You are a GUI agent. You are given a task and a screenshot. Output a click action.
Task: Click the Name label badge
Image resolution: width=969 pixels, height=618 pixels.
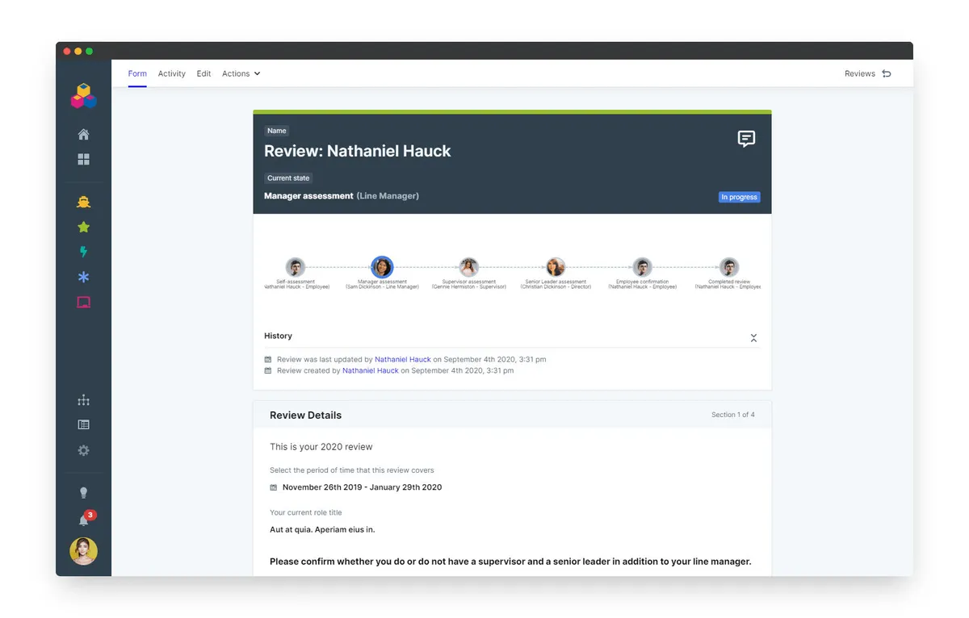pyautogui.click(x=277, y=131)
